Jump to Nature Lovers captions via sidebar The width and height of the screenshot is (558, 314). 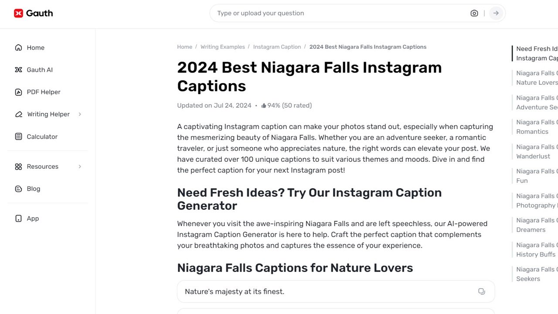pos(536,78)
